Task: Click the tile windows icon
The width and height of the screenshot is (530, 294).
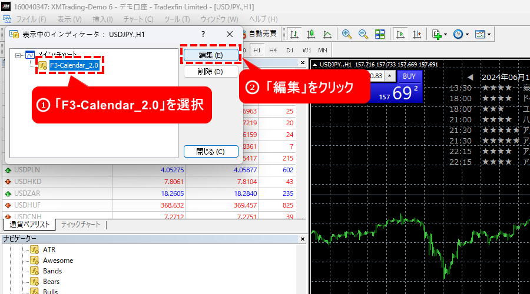Action: pos(380,35)
